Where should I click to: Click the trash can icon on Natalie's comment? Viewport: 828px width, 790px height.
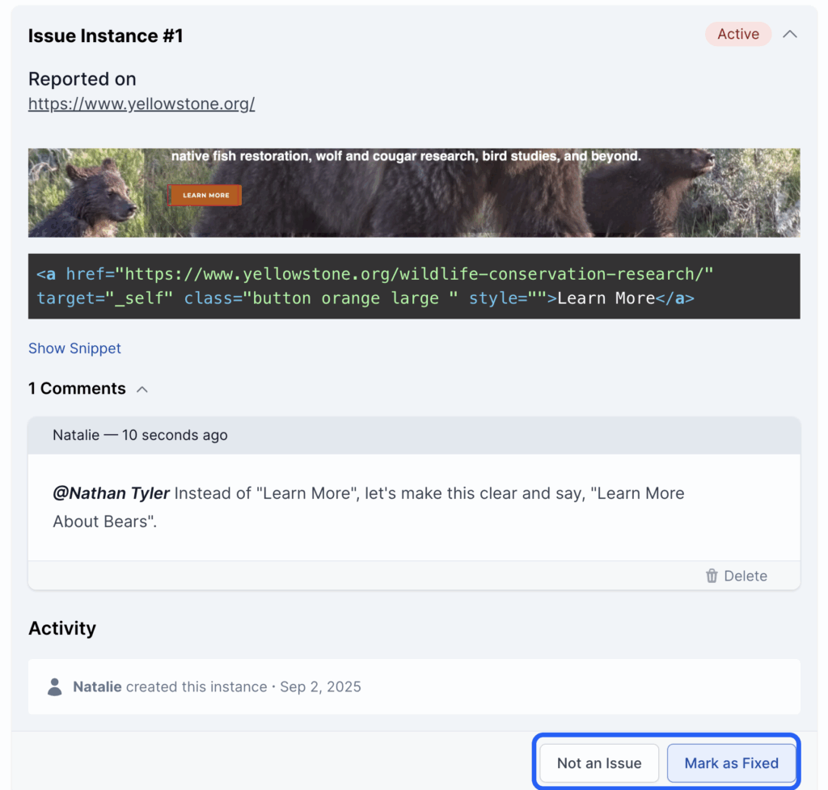(x=712, y=576)
